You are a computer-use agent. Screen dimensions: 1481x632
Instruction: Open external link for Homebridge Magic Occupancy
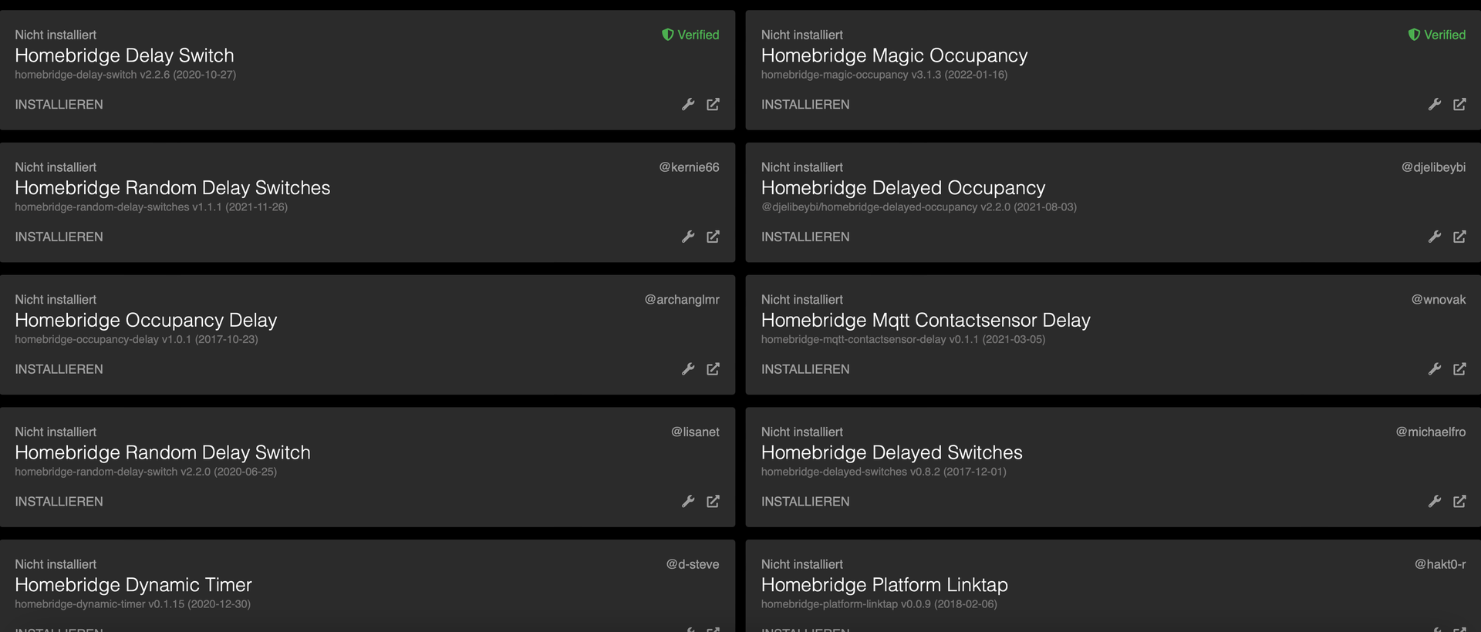click(x=1459, y=104)
